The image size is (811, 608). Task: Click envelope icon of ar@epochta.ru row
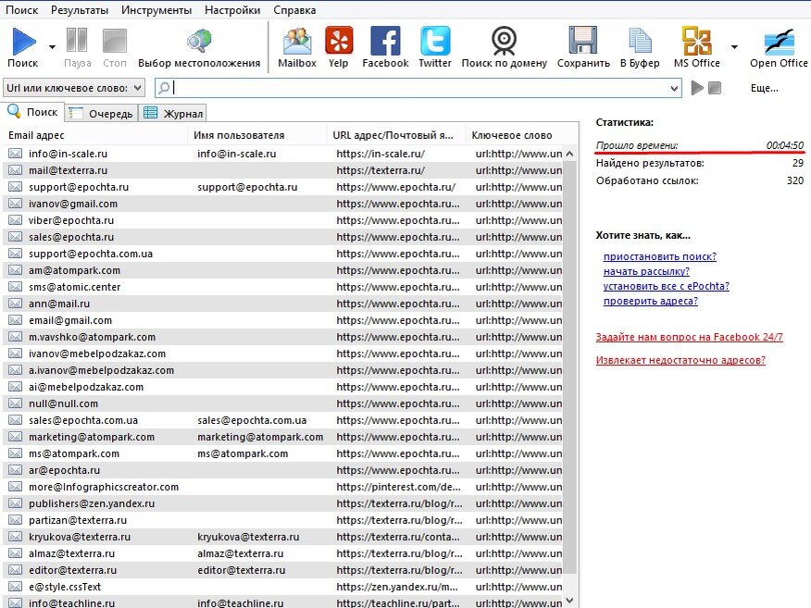coord(16,470)
